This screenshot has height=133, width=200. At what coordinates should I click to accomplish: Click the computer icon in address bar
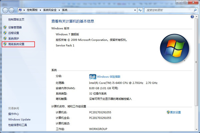point(20,10)
